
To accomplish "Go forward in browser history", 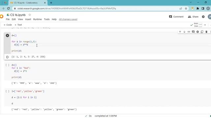I will tap(3, 9).
